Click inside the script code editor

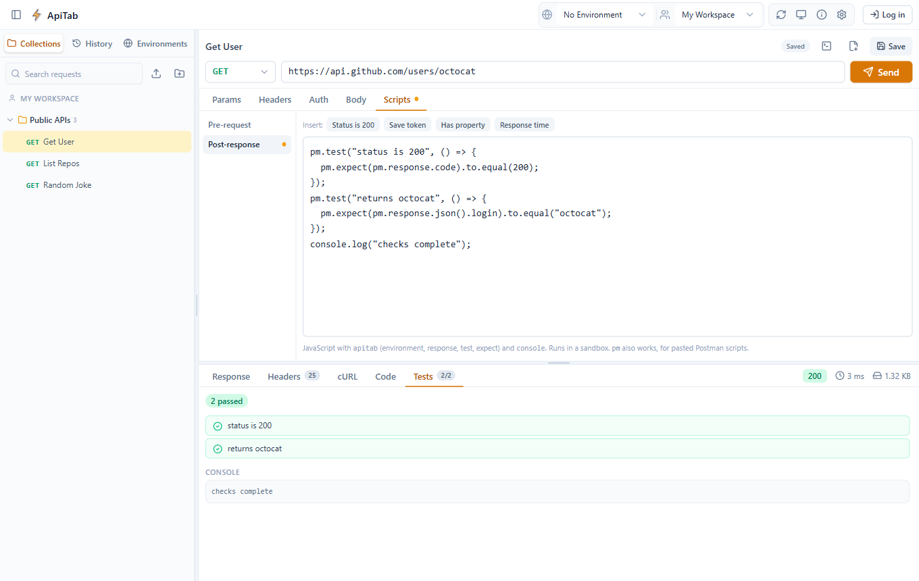click(607, 236)
